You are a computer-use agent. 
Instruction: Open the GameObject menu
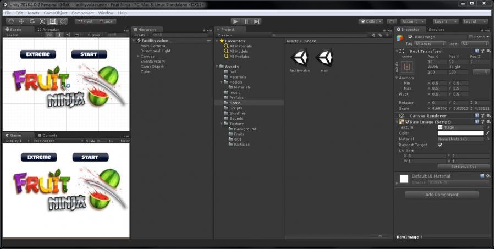pos(55,13)
